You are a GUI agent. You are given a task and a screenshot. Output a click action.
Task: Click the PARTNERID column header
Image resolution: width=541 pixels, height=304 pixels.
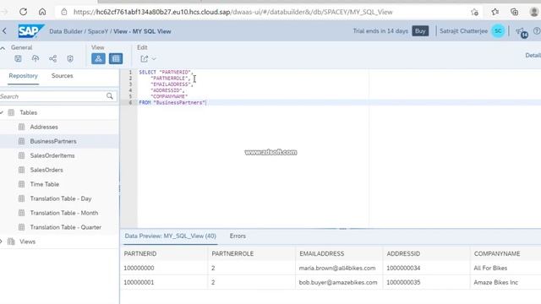(140, 253)
